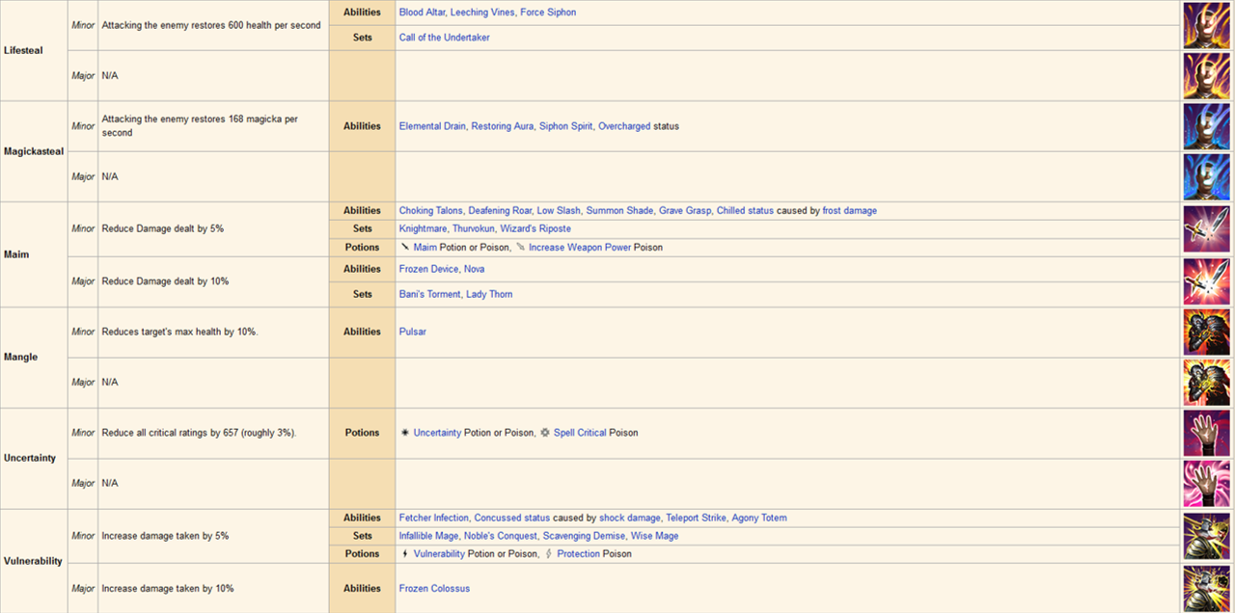The height and width of the screenshot is (613, 1235).
Task: Follow the Deafening Roar link
Action: coord(500,210)
